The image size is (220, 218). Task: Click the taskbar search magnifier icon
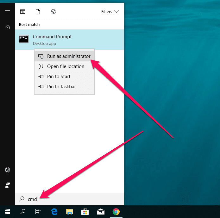(23, 212)
